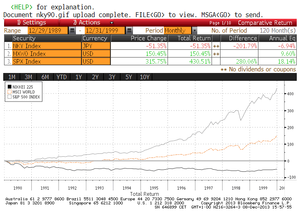Click SPX price change 315.75% cell
Image resolution: width=300 pixels, height=215 pixels.
coord(139,62)
